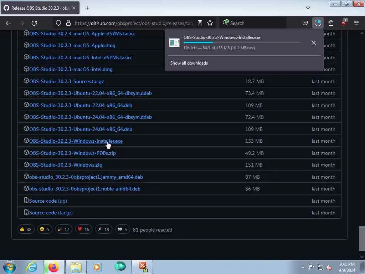Download Ubuntu-24.04-x86_64-dbsym.ddeb file
The image size is (365, 274).
coord(90,117)
